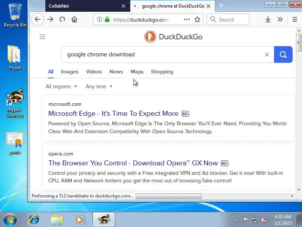Click the AD badge beside Opera GX

point(225,163)
